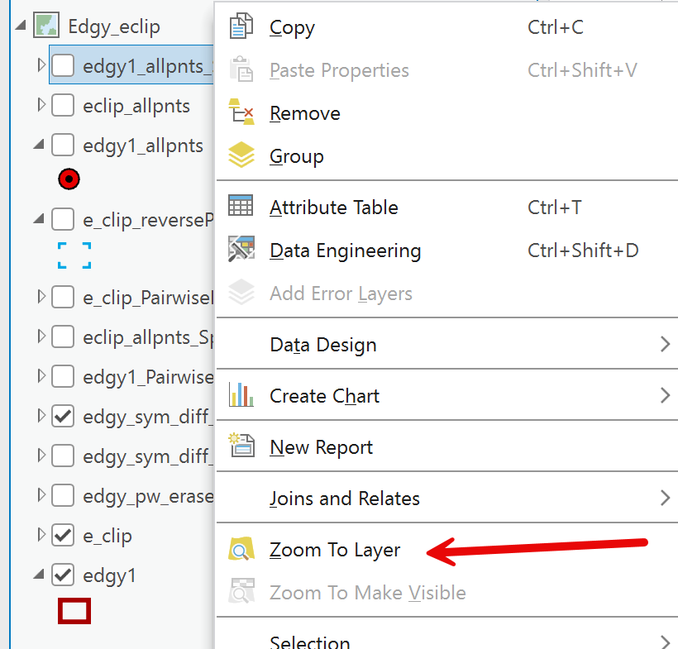Screen dimensions: 678x649
Task: Click the dark red rectangle symbol for edgy1
Action: (x=74, y=611)
